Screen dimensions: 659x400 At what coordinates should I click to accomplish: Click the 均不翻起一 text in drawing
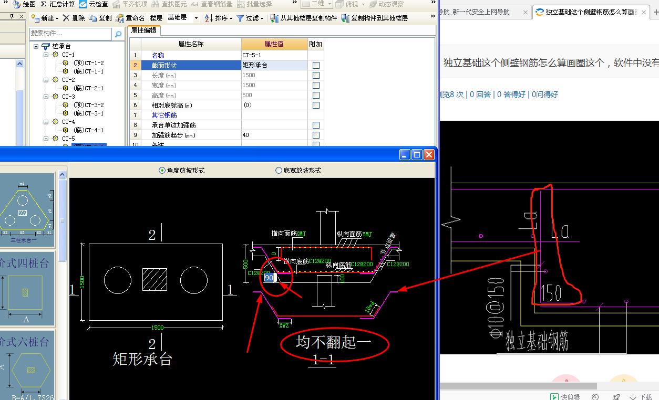[x=334, y=343]
